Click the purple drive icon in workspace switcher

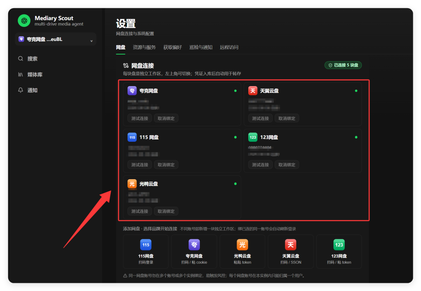pyautogui.click(x=21, y=39)
